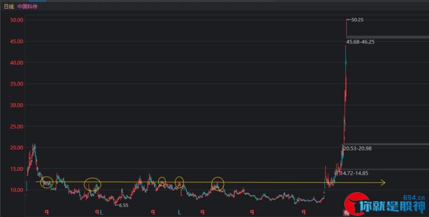Click the 30.00 axis price label
This screenshot has height=217, width=429.
pyautogui.click(x=17, y=105)
